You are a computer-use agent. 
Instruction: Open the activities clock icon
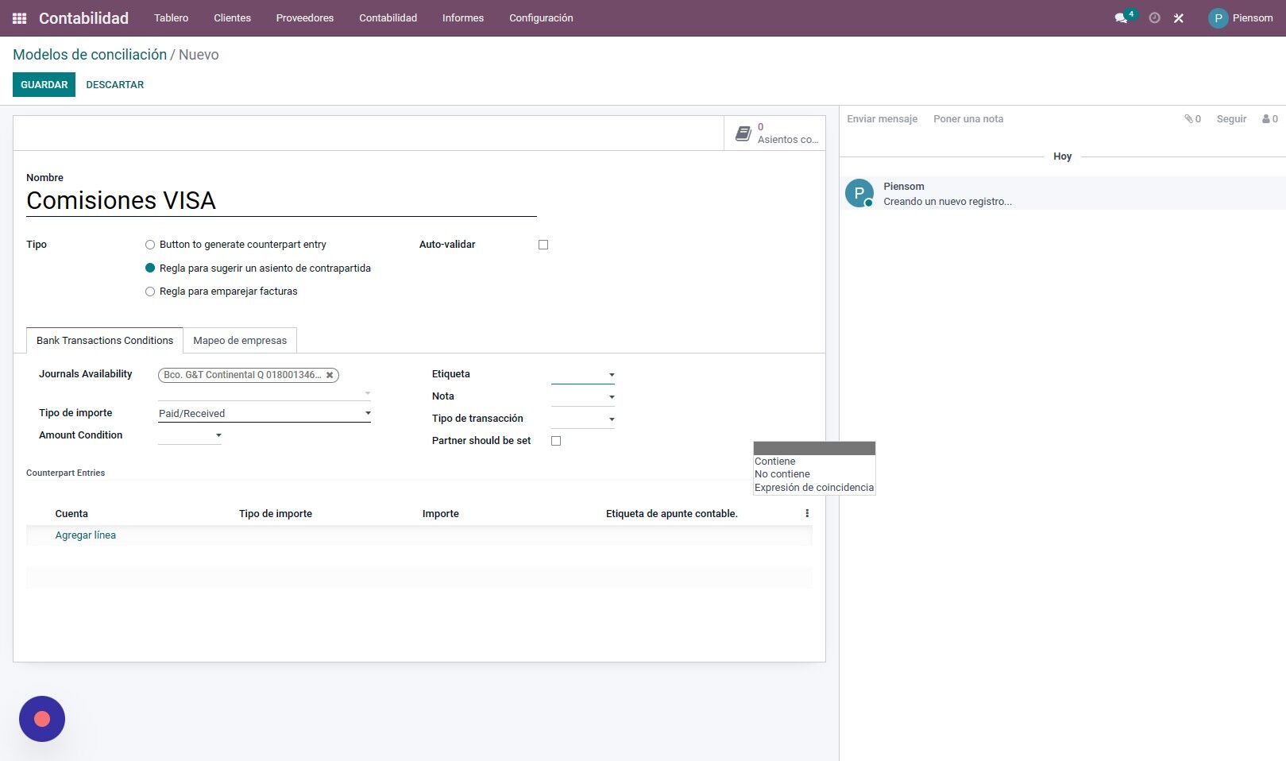tap(1155, 18)
